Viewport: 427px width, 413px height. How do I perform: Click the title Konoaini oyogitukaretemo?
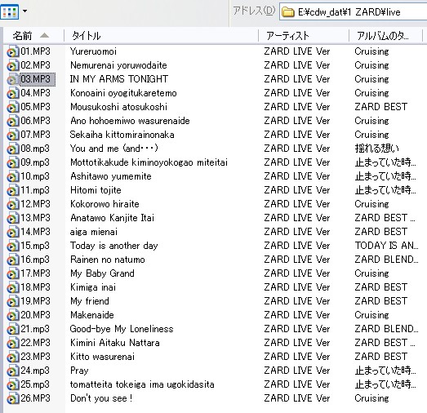pos(123,93)
